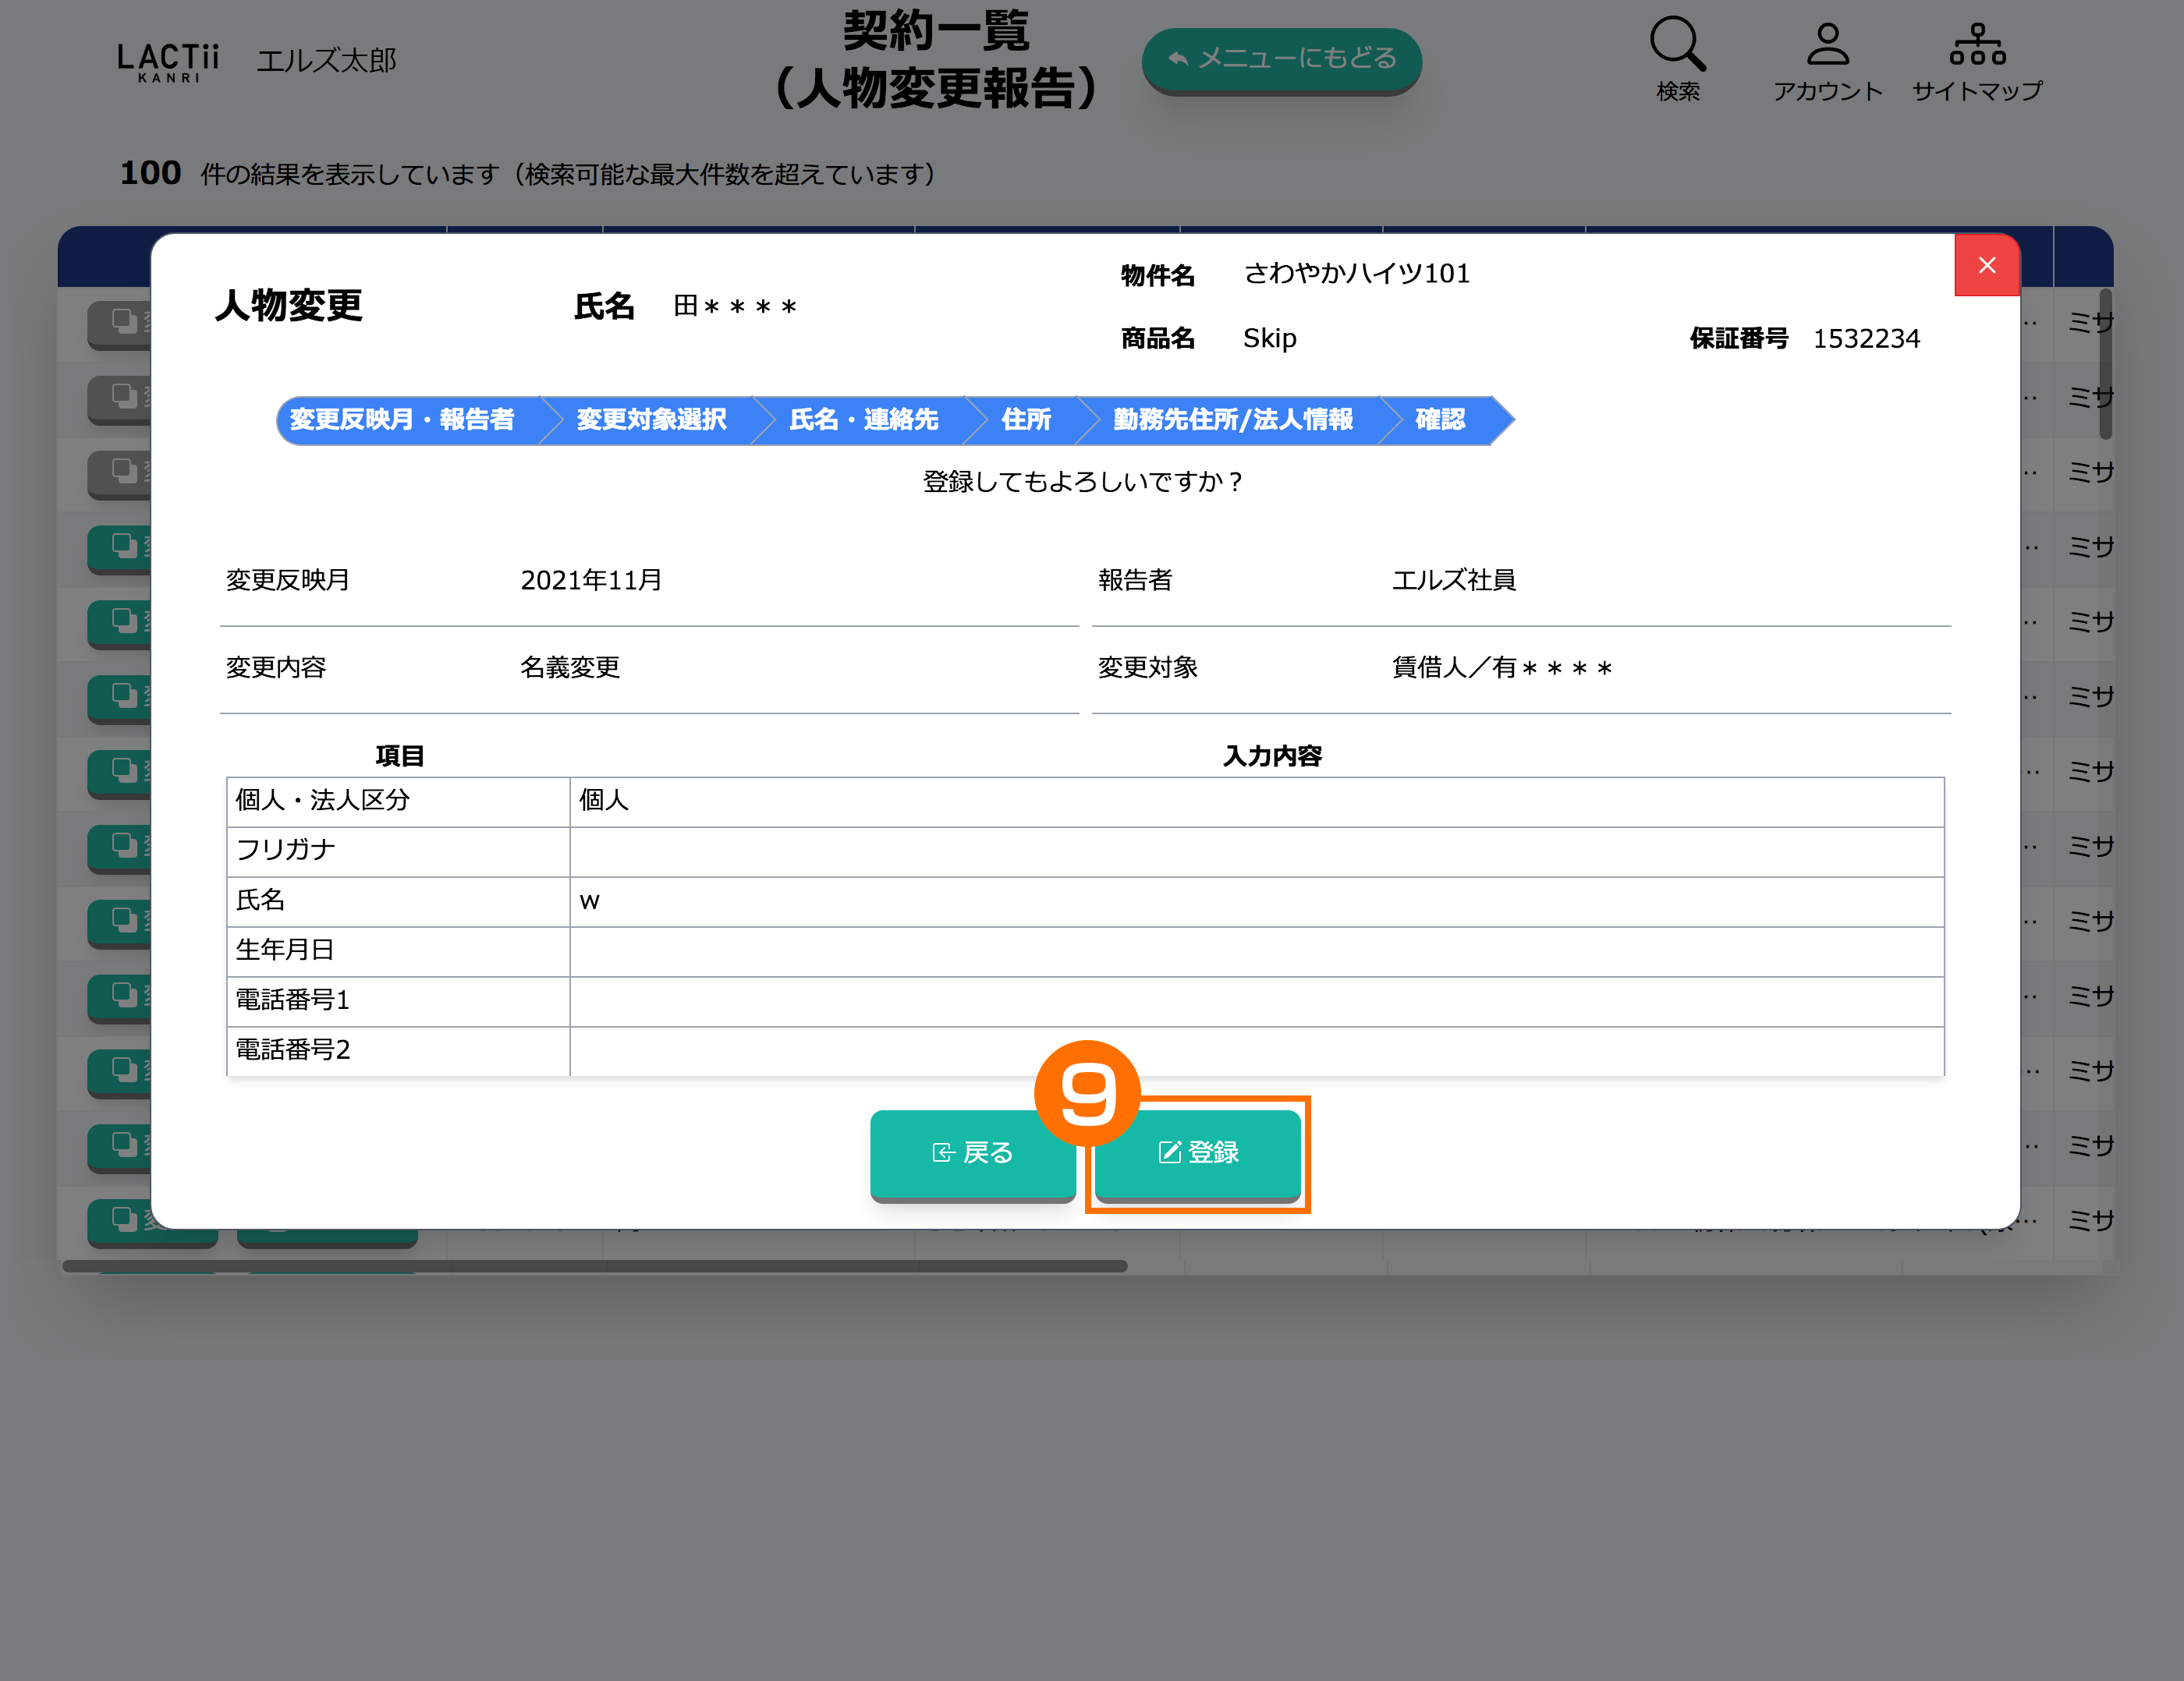The image size is (2184, 1681).
Task: Click the horizontal scrollbar under the table
Action: [594, 1266]
